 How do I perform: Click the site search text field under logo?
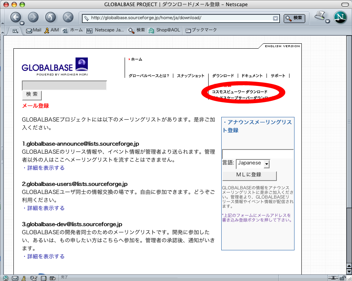(x=64, y=85)
